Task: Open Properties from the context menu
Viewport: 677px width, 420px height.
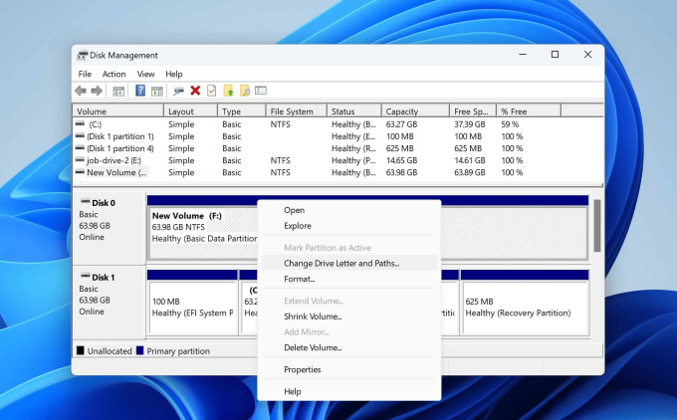Action: [x=302, y=369]
